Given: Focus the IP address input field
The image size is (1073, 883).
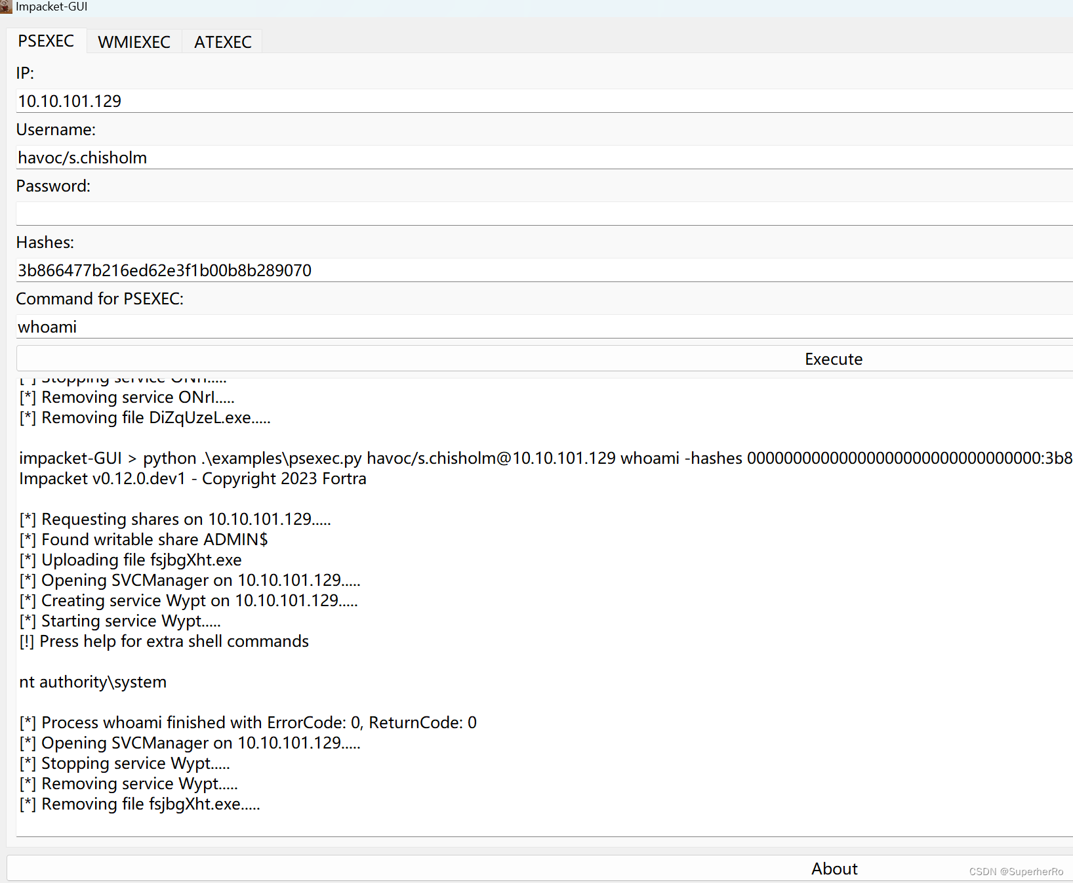Looking at the screenshot, I should pos(262,100).
